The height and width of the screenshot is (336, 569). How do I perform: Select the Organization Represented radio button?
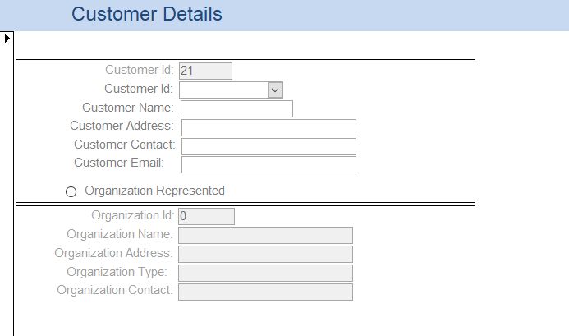pyautogui.click(x=71, y=191)
